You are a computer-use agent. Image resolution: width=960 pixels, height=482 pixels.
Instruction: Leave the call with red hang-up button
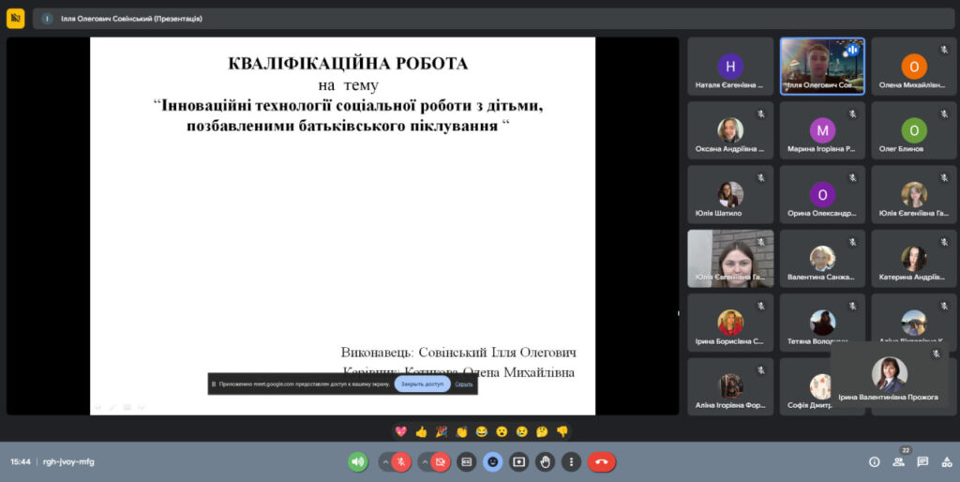(x=601, y=461)
